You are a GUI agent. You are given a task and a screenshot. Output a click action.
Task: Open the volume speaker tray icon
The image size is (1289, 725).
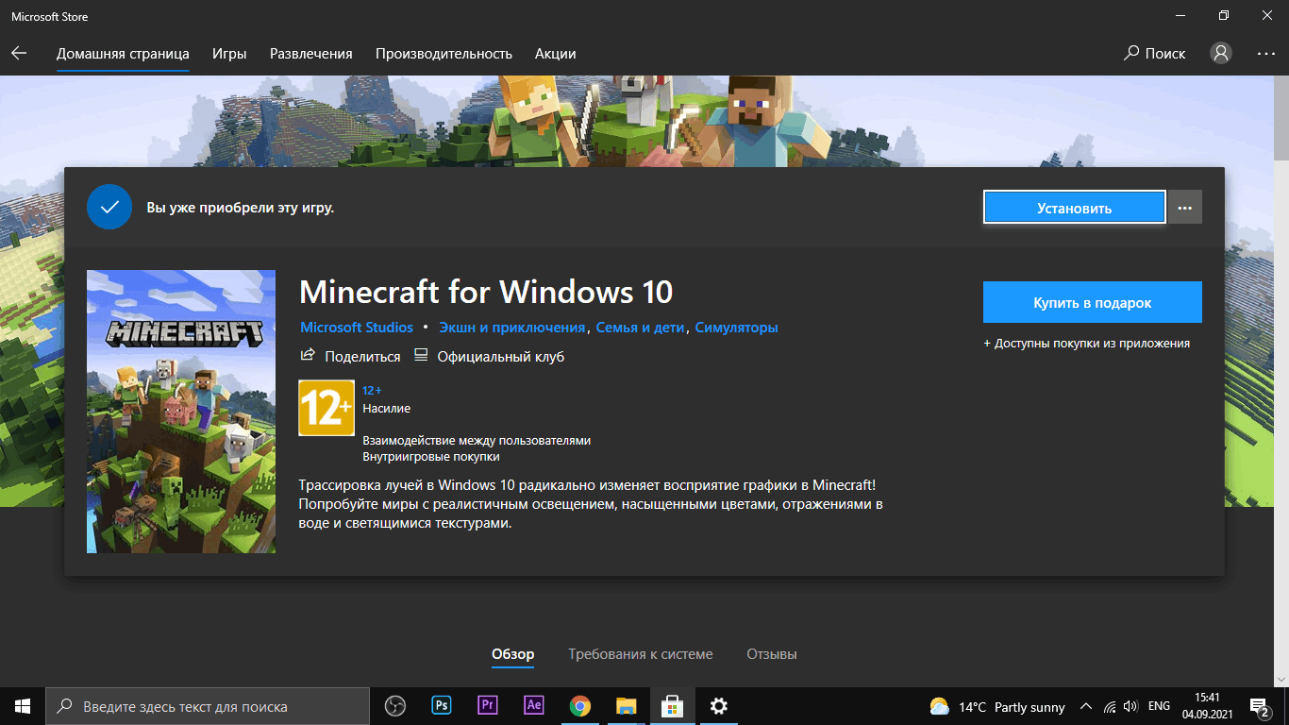1131,706
